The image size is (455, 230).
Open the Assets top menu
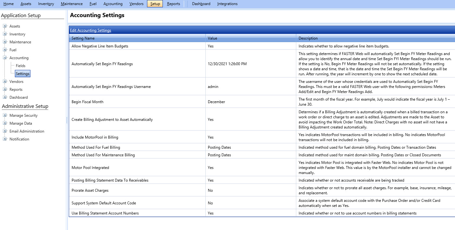26,4
